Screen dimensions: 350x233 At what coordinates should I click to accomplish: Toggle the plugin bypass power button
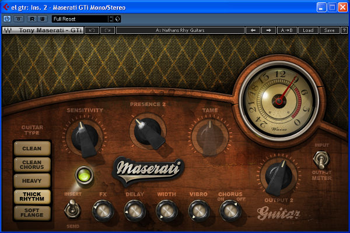[7, 19]
